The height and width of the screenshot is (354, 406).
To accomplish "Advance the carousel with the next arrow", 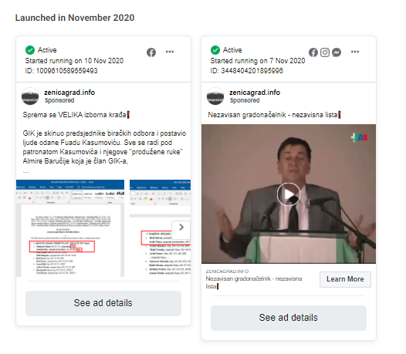I will pos(181,228).
